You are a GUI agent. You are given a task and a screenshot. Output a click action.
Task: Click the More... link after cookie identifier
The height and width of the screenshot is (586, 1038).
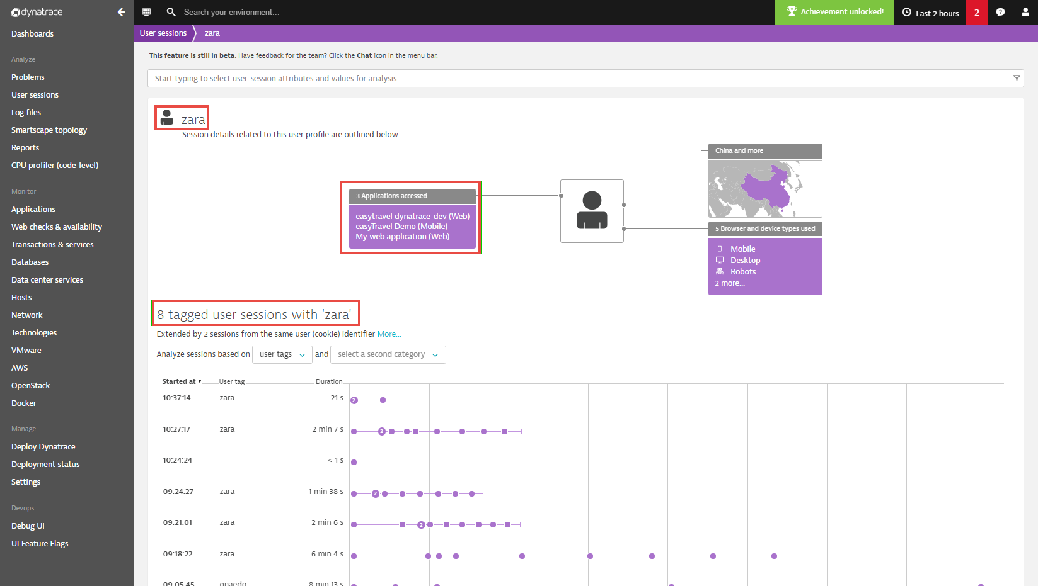click(x=389, y=334)
